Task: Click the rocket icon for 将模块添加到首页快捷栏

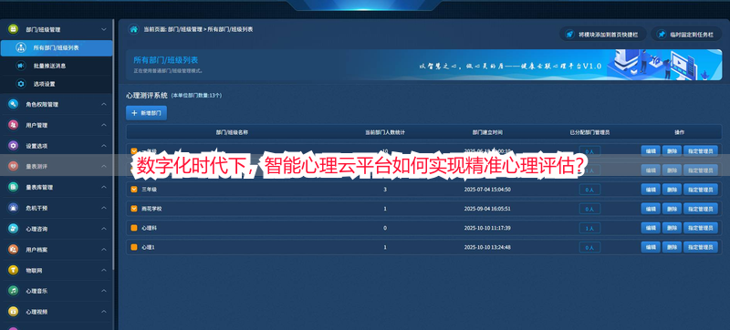Action: [568, 35]
